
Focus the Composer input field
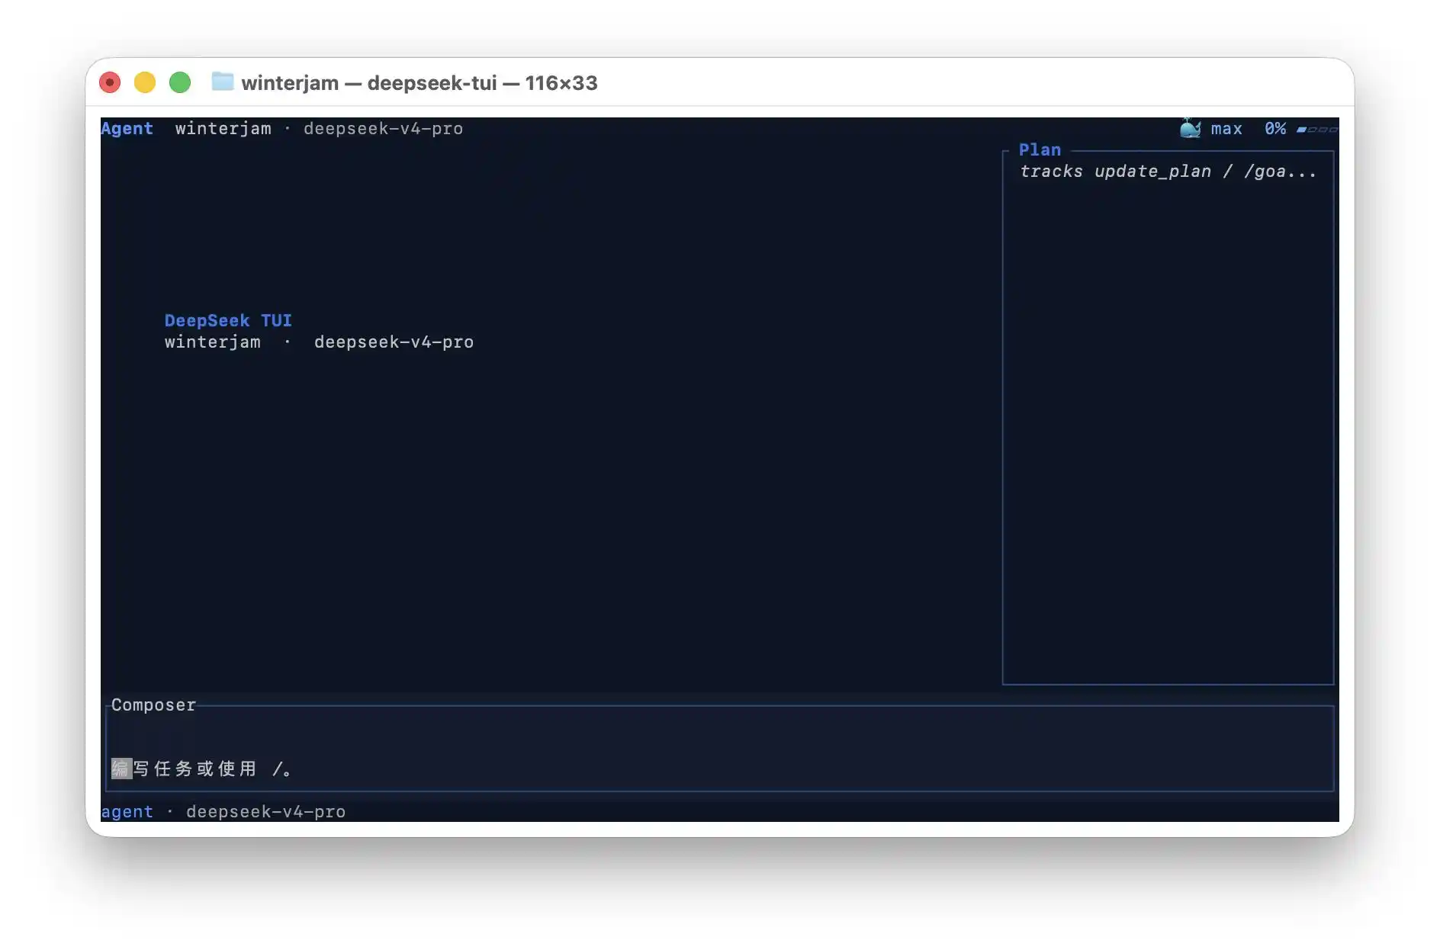click(x=719, y=748)
